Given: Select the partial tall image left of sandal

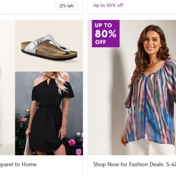Looking at the screenshot, I should pyautogui.click(x=7, y=88).
